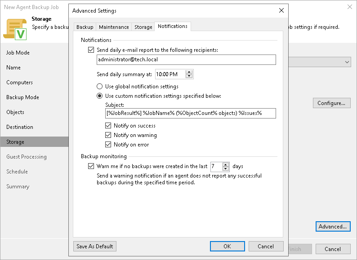Go to Job Mode wizard step
The width and height of the screenshot is (357, 260).
[18, 53]
